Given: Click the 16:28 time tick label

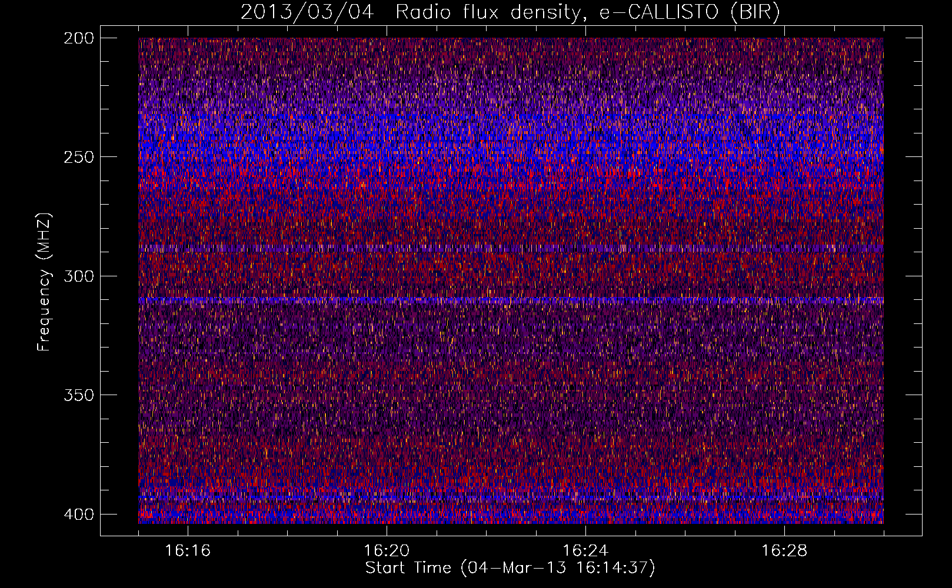Looking at the screenshot, I should (784, 551).
